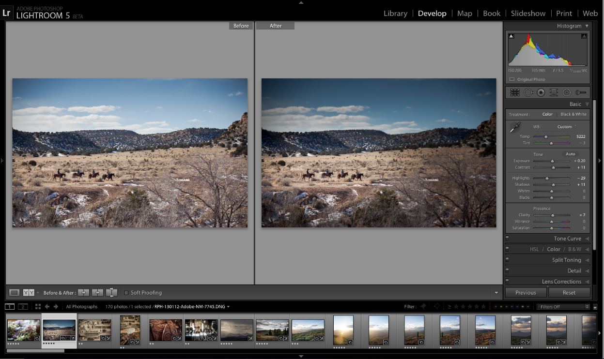Expand the Tone Curve panel
The image size is (604, 359).
pos(587,239)
